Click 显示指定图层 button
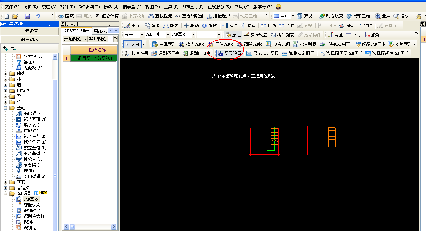This screenshot has height=231, width=426. coord(263,54)
